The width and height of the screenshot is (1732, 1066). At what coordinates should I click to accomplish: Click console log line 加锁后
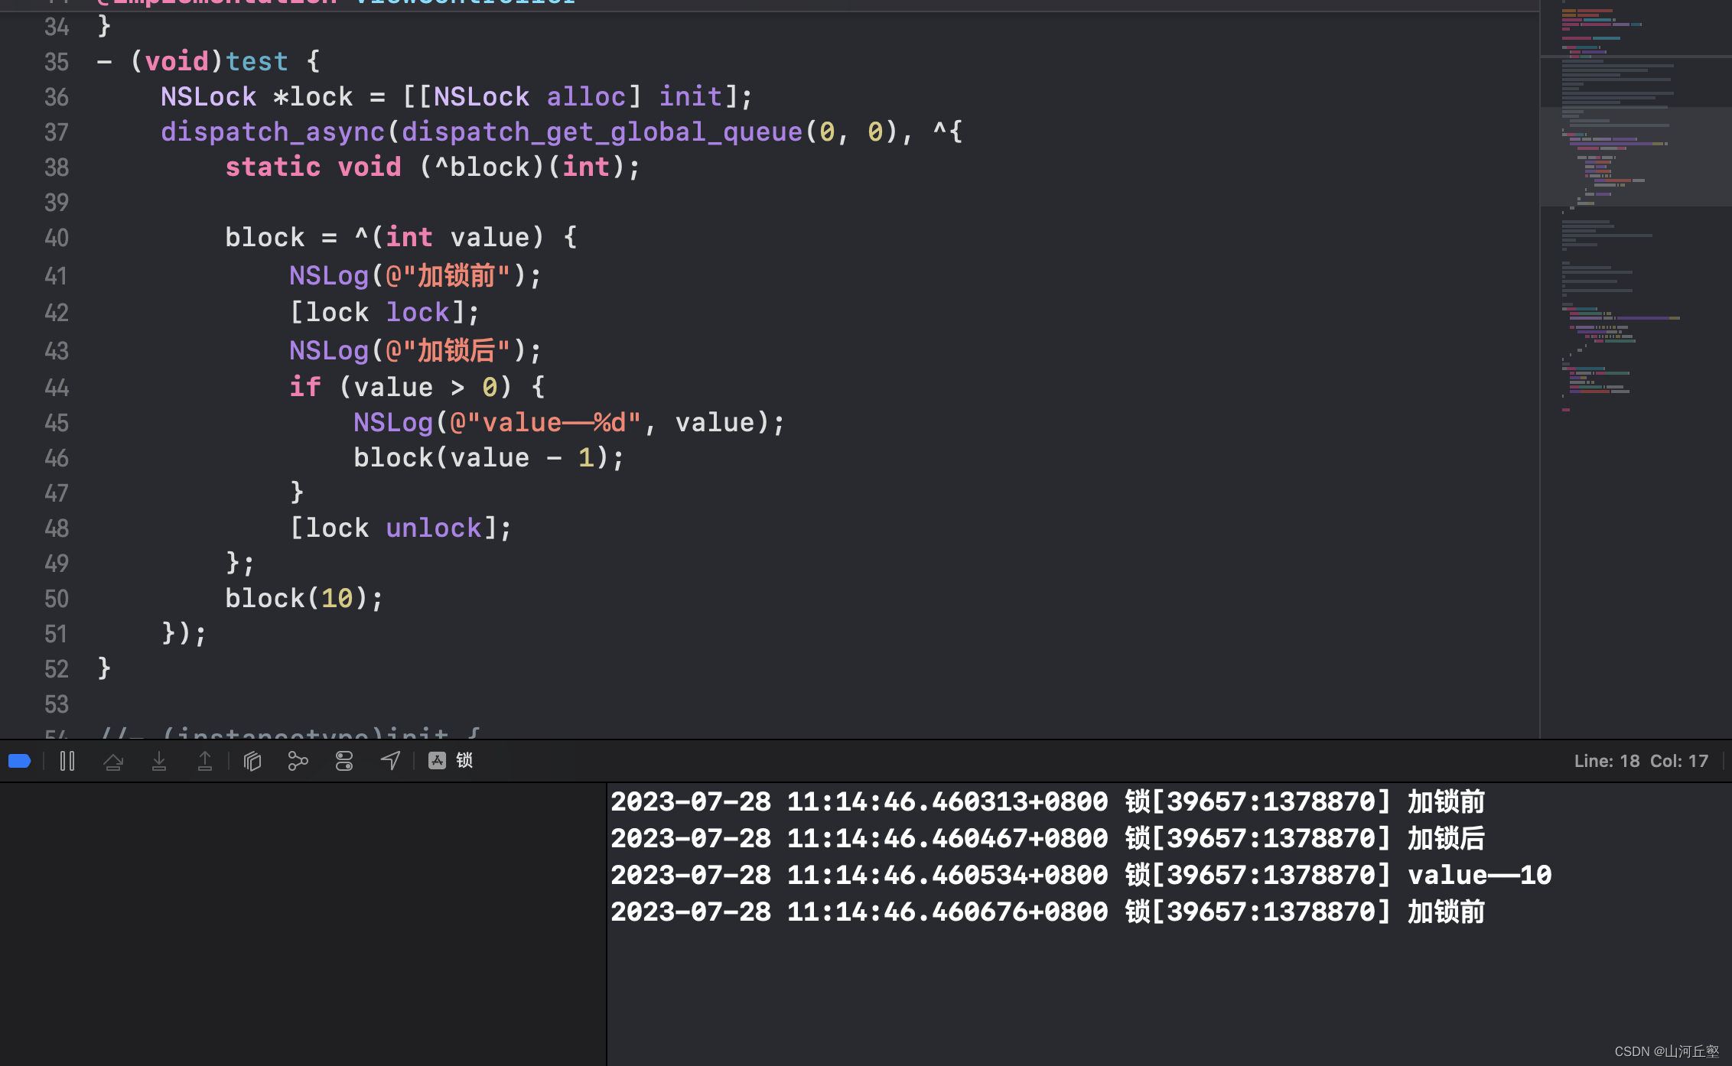(x=1047, y=838)
